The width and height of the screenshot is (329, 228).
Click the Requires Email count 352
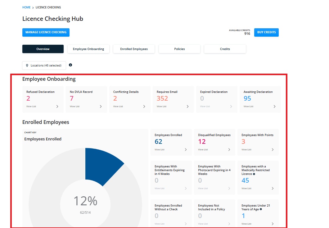point(162,98)
